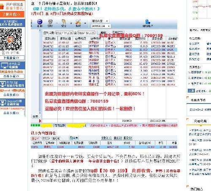Click the red triangle marker below the left pane
This screenshot has height=191, width=211.
click(x=40, y=121)
